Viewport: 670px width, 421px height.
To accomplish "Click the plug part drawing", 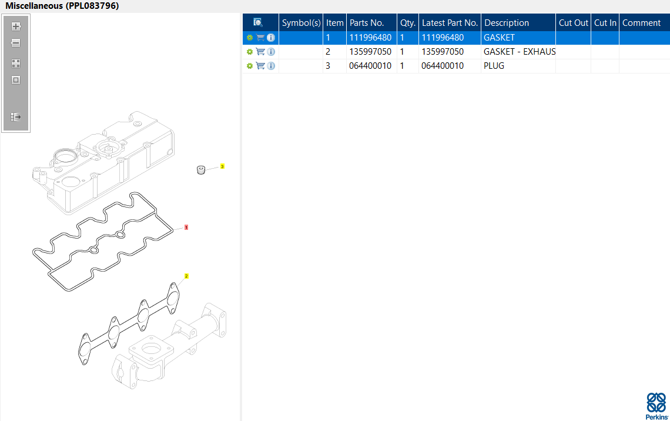I will [201, 170].
